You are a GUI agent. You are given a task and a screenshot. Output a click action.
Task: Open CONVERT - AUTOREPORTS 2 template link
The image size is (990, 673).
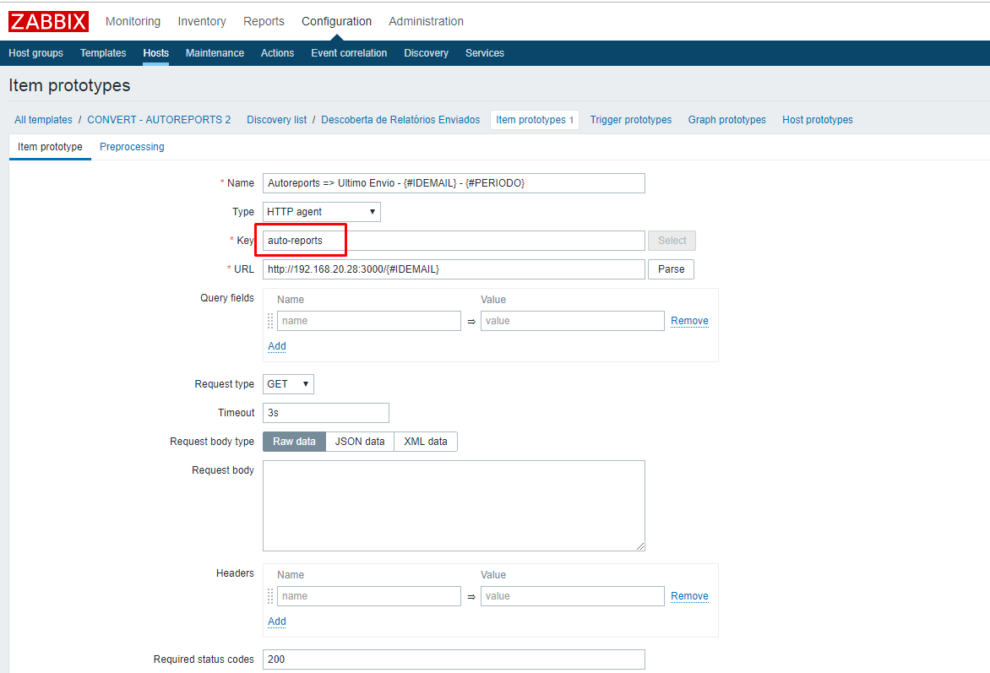click(x=159, y=120)
